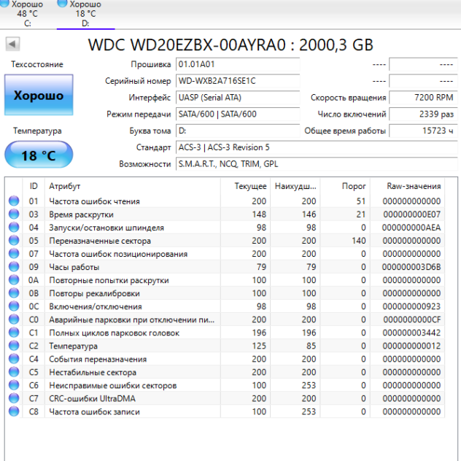
Task: Click status circle for Часы работы
Action: click(x=14, y=267)
